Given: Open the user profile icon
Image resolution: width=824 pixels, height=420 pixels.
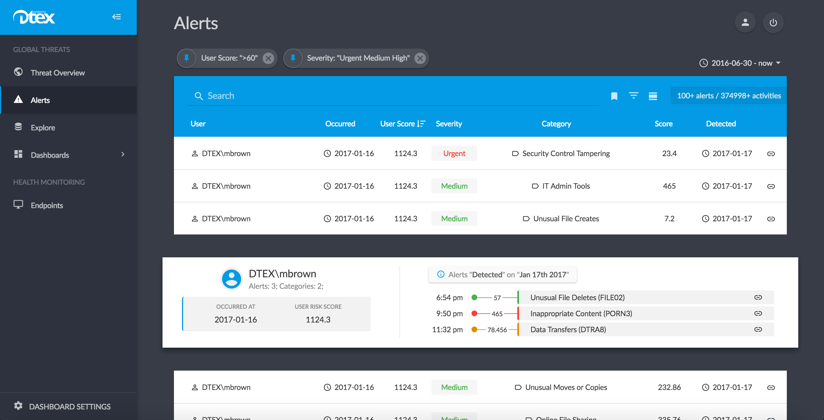Looking at the screenshot, I should [745, 22].
